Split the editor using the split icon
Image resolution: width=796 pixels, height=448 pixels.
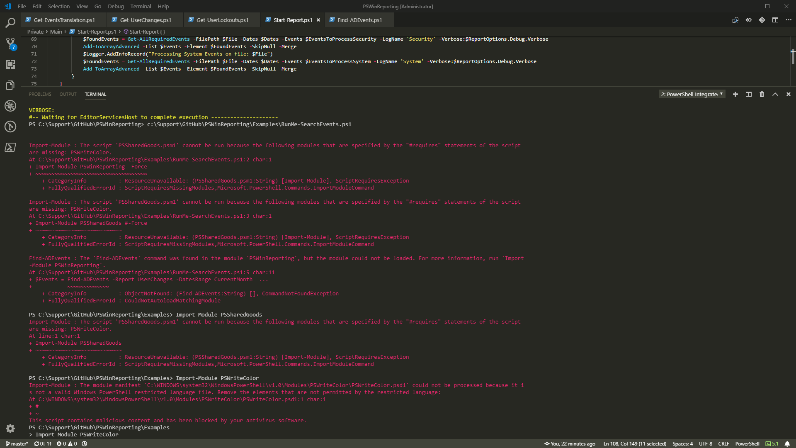(775, 19)
